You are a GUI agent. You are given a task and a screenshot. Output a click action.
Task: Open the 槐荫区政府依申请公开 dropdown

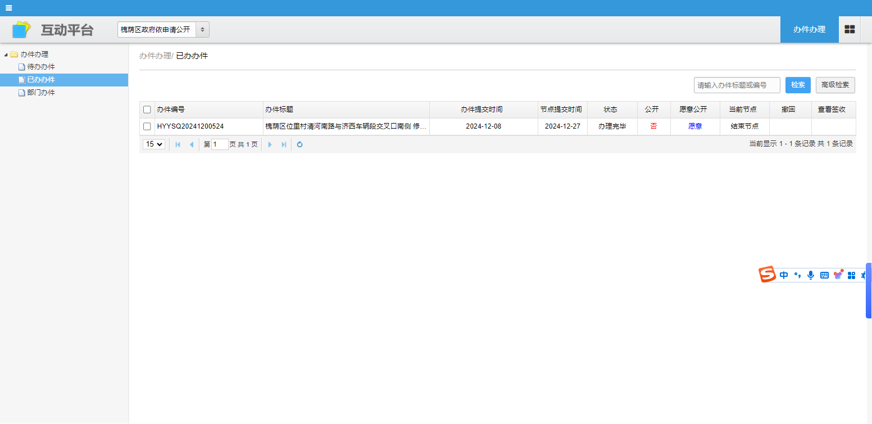(163, 29)
